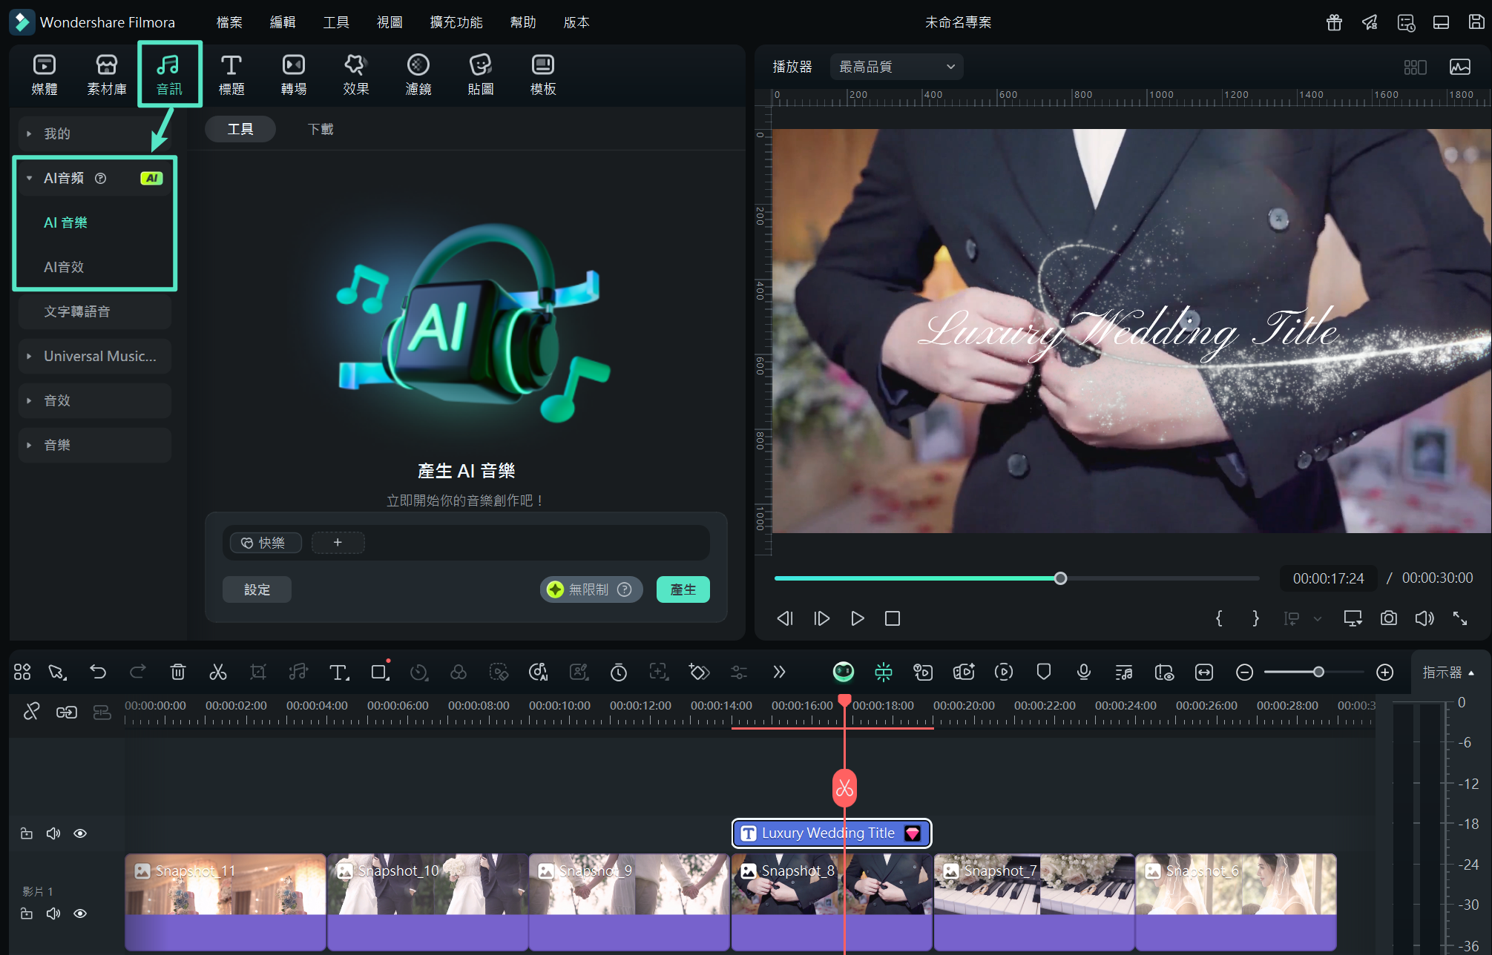Select the text T tool in timeline toolbar
This screenshot has height=955, width=1492.
338,672
